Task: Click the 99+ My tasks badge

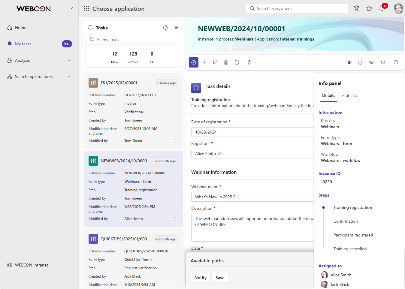Action: 67,44
